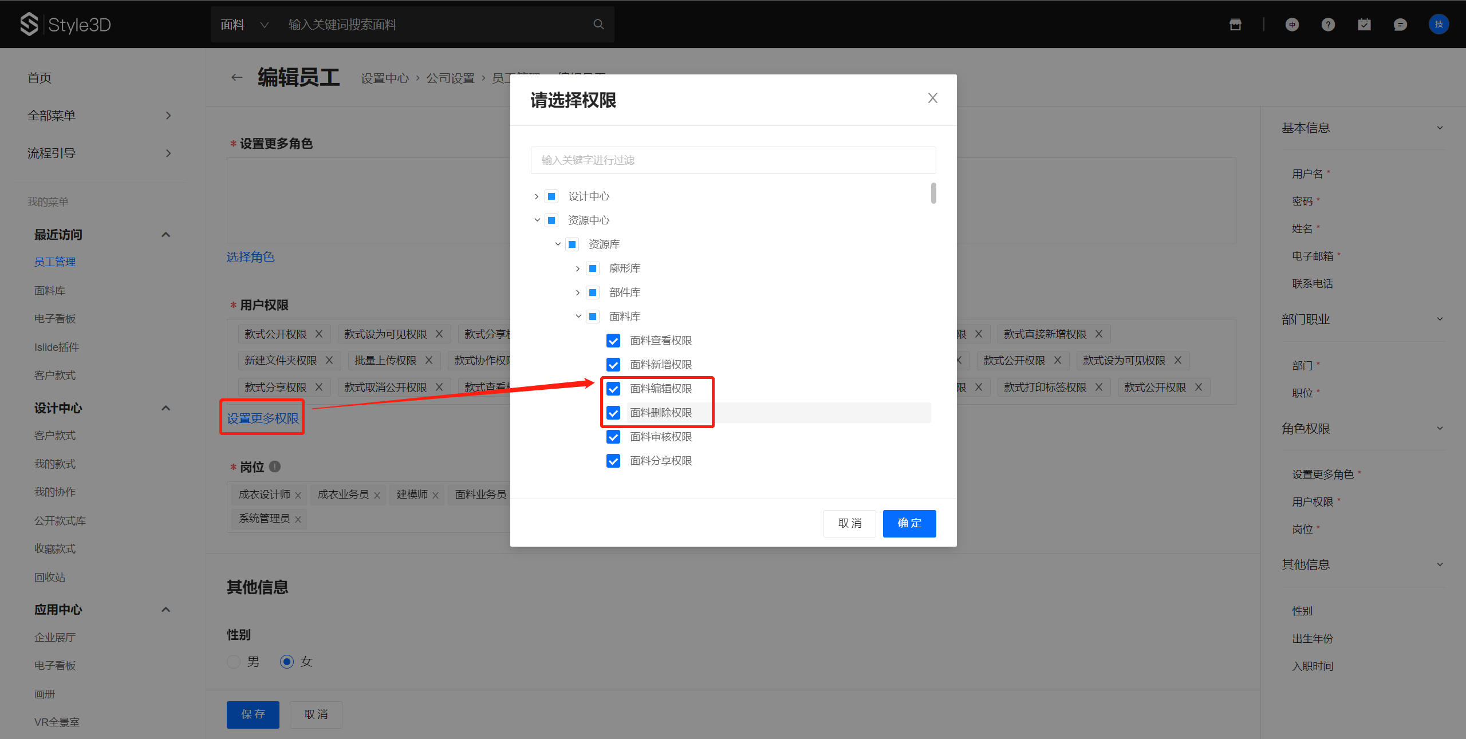Image resolution: width=1466 pixels, height=739 pixels.
Task: Open the 流程引导 sidebar item
Action: (x=100, y=153)
